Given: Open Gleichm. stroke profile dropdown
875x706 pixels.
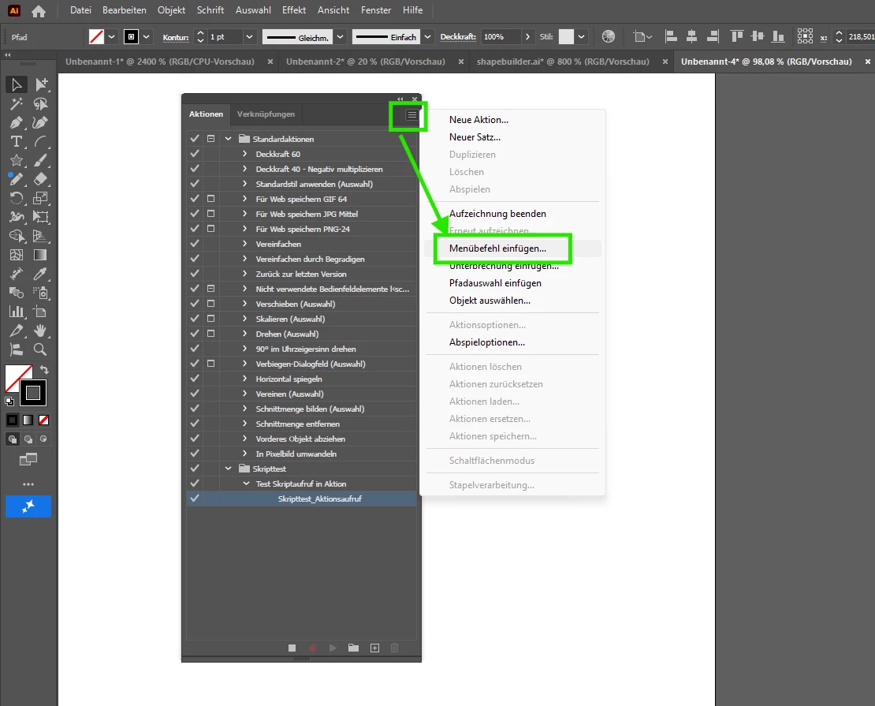Looking at the screenshot, I should point(341,37).
